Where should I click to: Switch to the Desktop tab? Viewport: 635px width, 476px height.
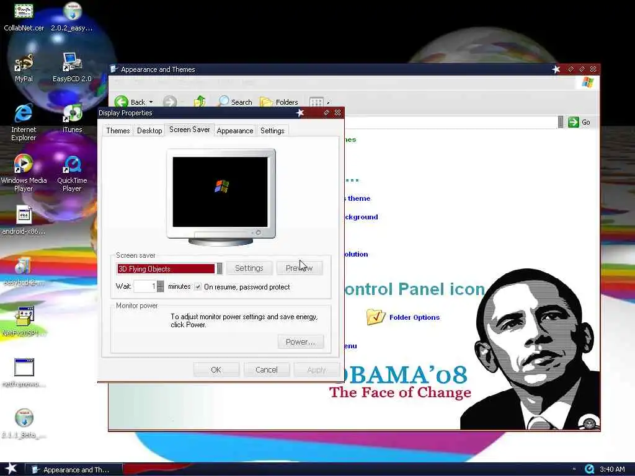(149, 130)
